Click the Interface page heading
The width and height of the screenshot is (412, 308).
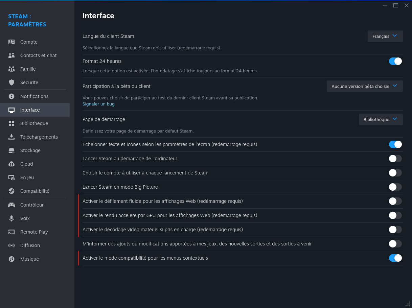[x=98, y=16]
